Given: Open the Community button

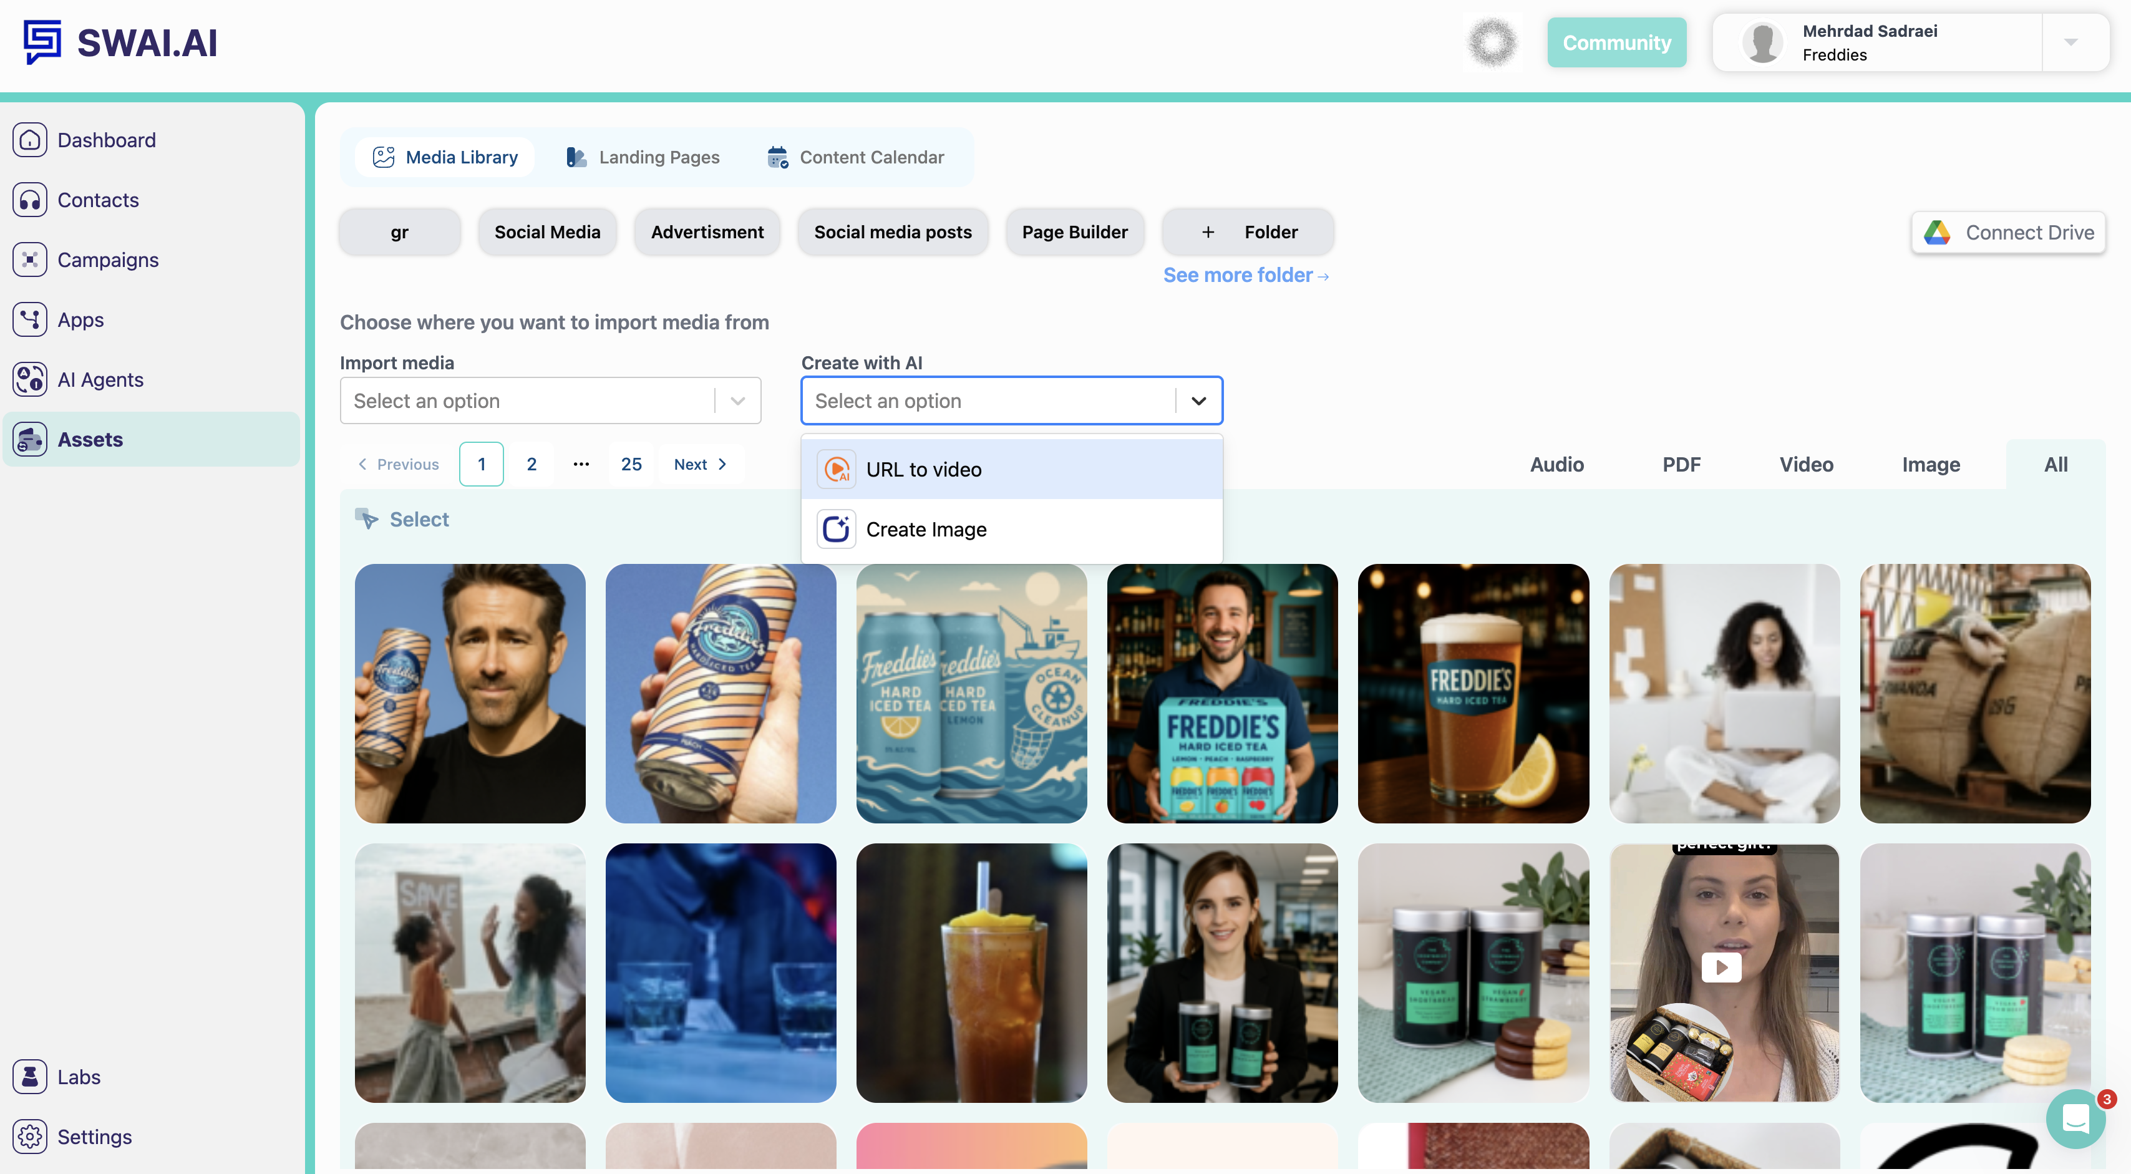Looking at the screenshot, I should coord(1616,42).
